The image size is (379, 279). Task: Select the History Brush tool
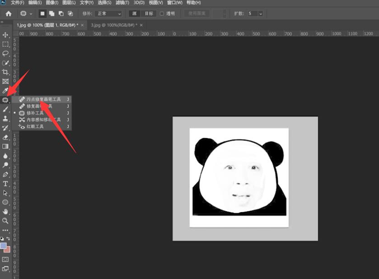(x=5, y=128)
